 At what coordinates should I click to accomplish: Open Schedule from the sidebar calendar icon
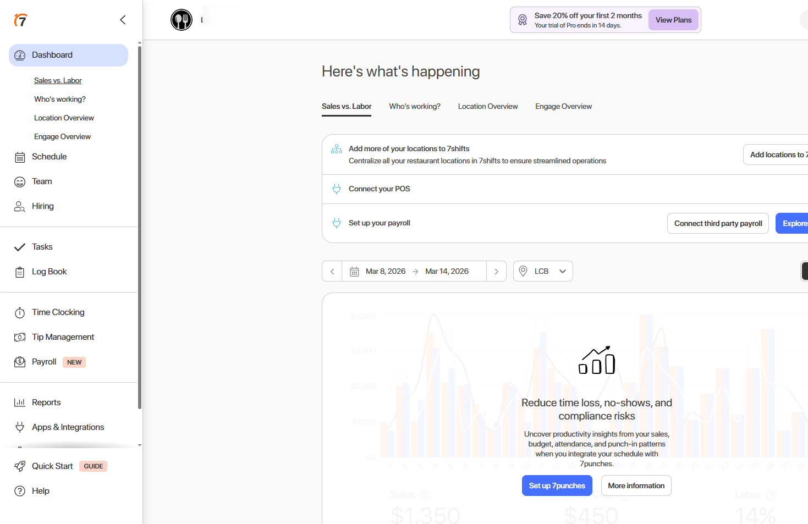coord(20,157)
